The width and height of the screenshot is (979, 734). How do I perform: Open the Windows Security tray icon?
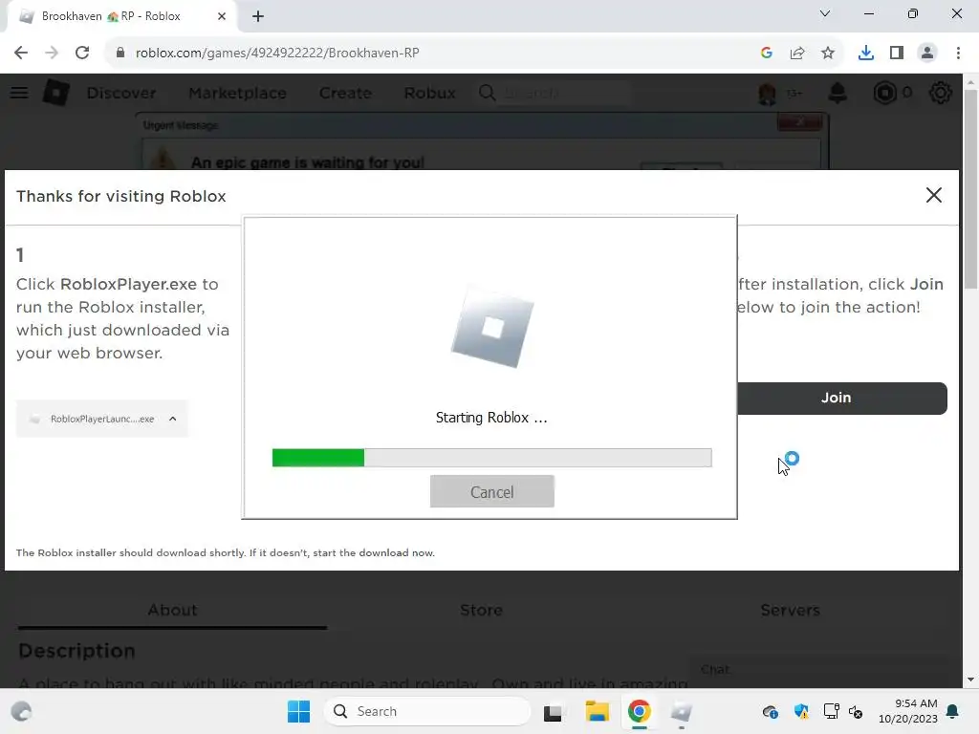[801, 711]
